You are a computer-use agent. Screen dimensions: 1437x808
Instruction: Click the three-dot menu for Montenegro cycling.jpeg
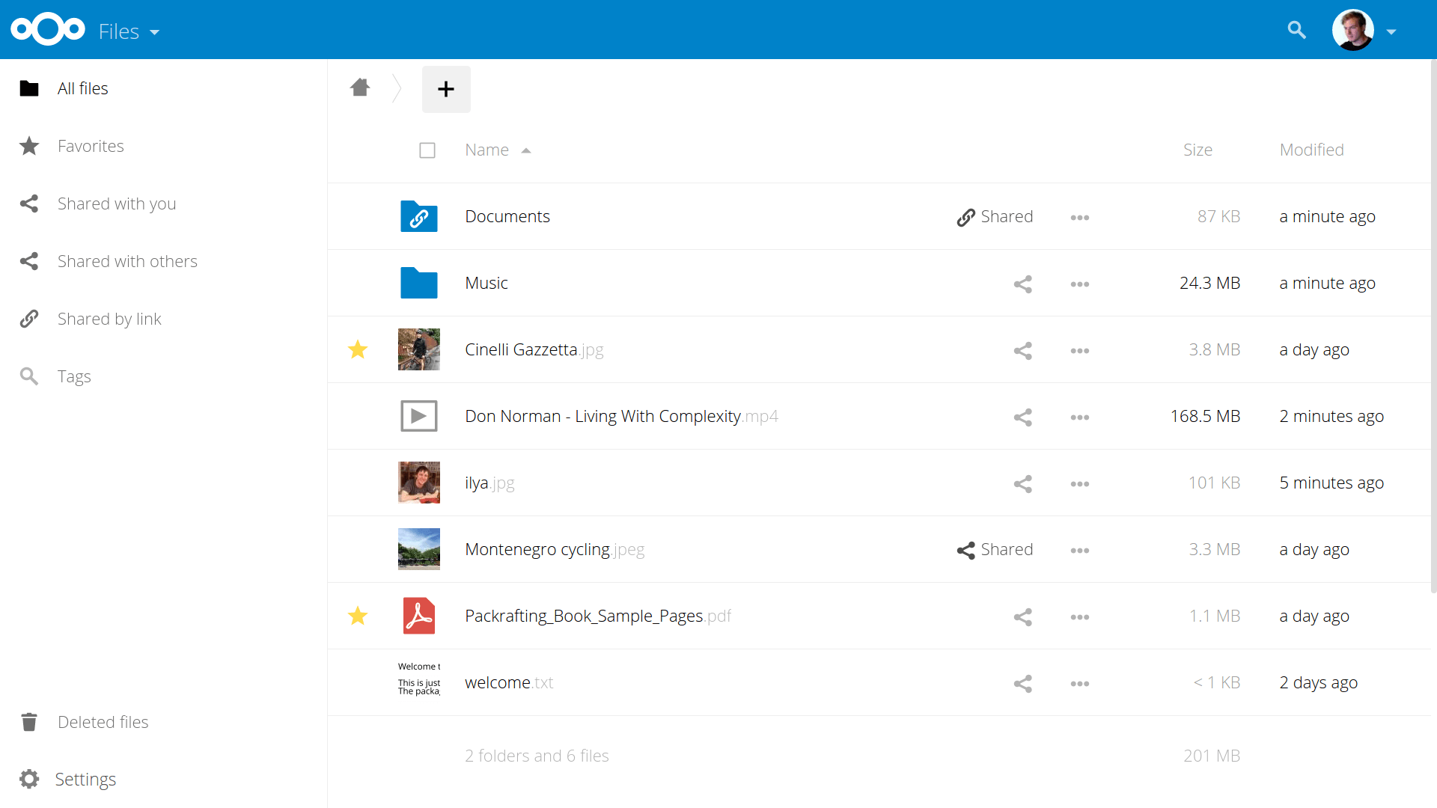(1081, 550)
